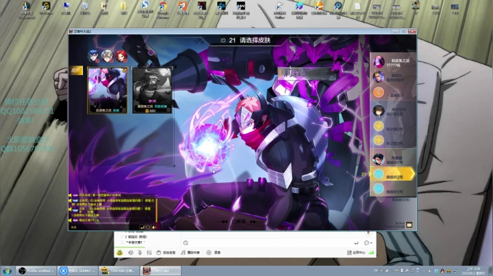This screenshot has width=493, height=276.
Task: Select the black-haired player avatar 砂之国1号
Action: click(379, 111)
